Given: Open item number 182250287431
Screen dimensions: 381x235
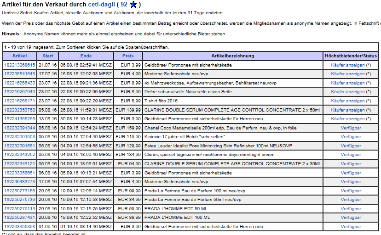Looking at the screenshot, I should (20, 218).
